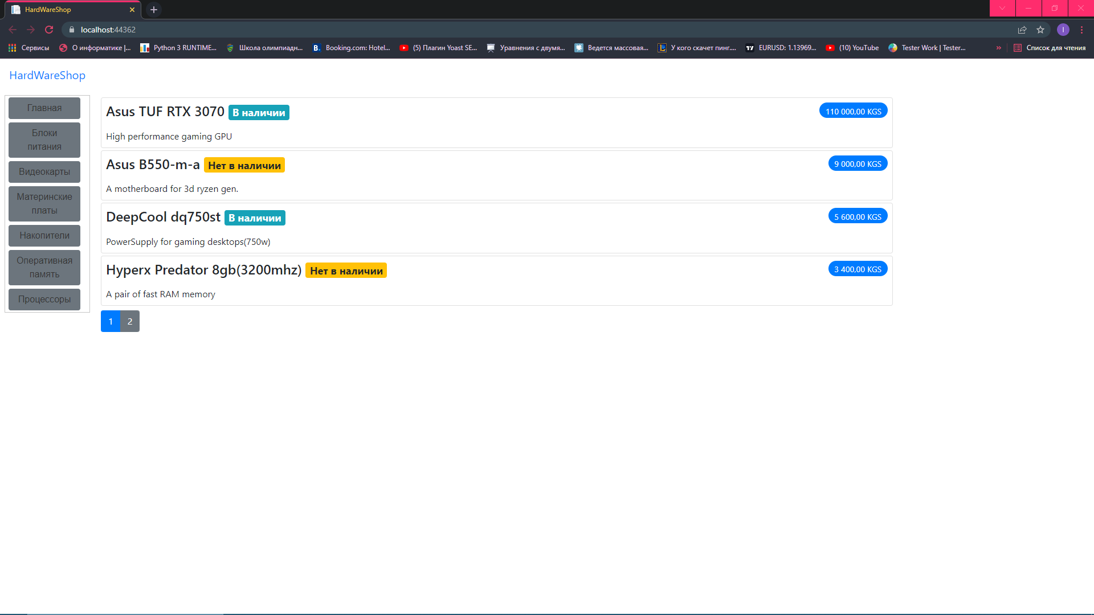
Task: Click the 9 000,00 KGS price badge
Action: pos(858,163)
